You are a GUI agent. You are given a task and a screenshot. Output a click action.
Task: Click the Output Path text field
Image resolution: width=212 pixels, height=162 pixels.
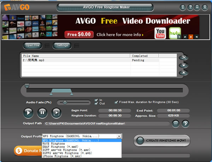click(x=107, y=123)
